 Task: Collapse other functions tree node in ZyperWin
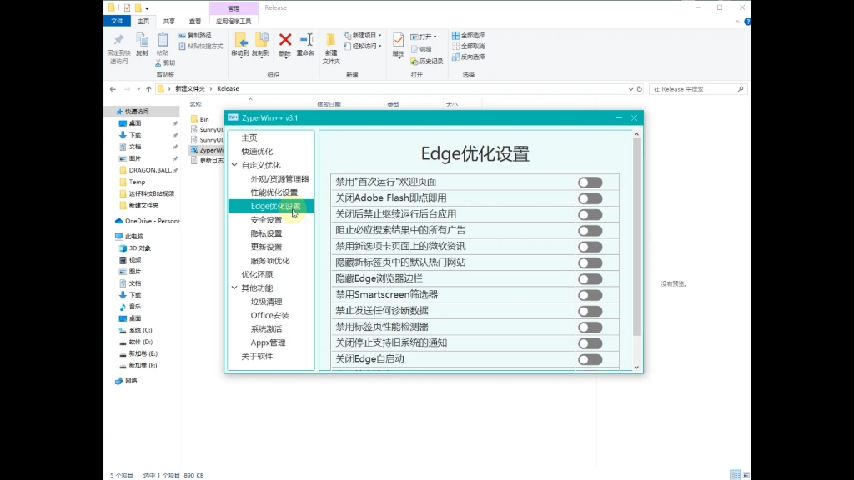click(x=234, y=287)
